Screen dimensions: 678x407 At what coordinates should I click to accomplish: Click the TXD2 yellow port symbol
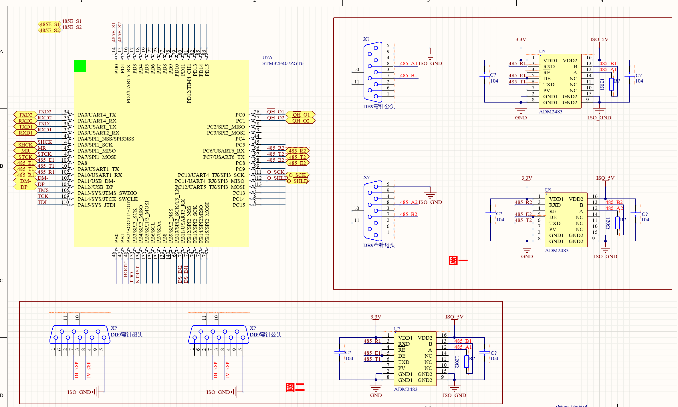[25, 115]
